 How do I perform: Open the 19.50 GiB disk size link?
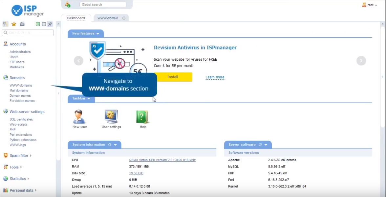click(136, 173)
